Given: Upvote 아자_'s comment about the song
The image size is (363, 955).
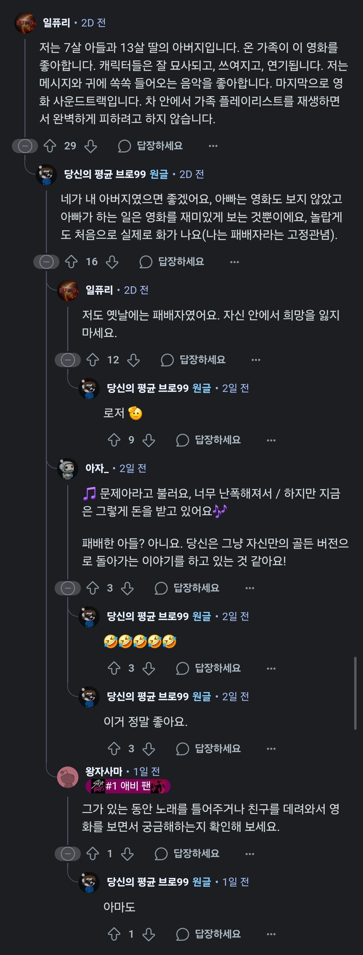Looking at the screenshot, I should (93, 588).
